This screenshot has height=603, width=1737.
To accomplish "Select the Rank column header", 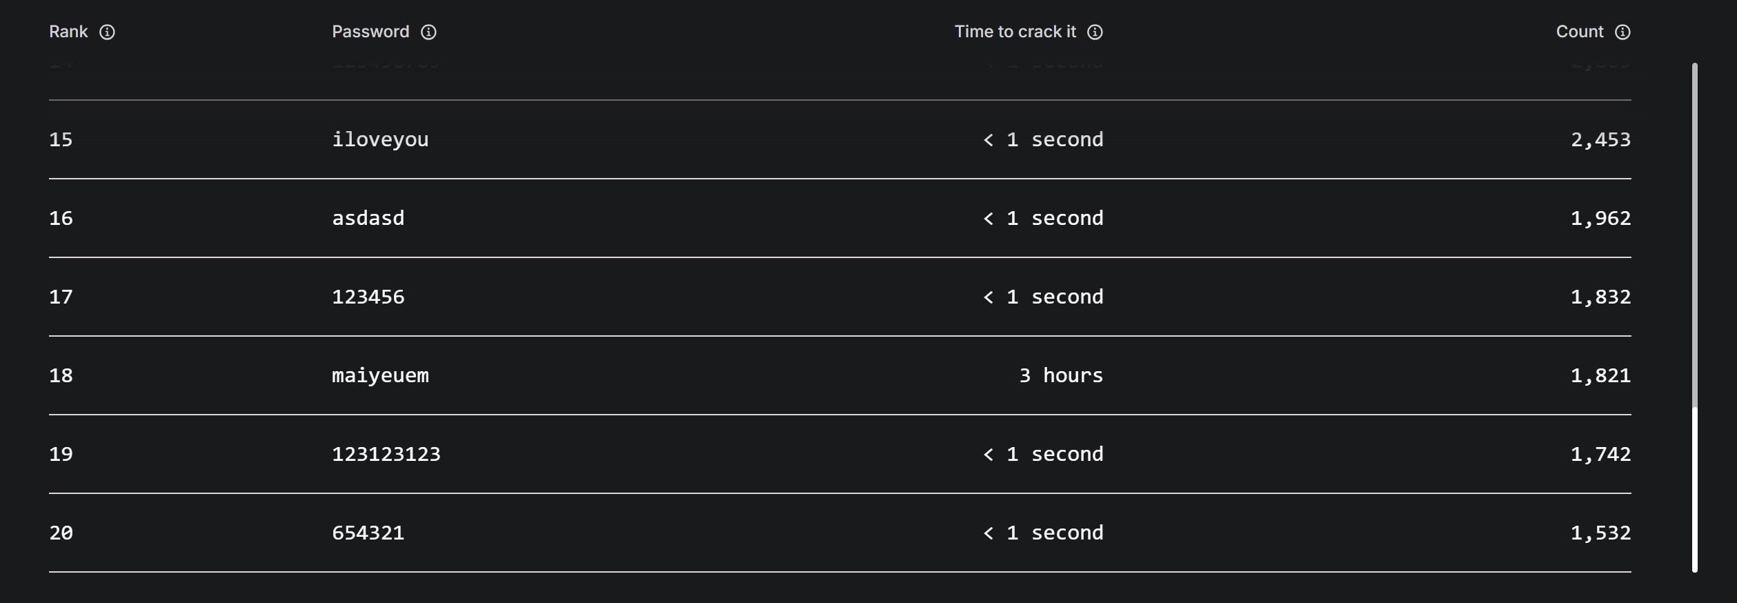I will (x=68, y=32).
